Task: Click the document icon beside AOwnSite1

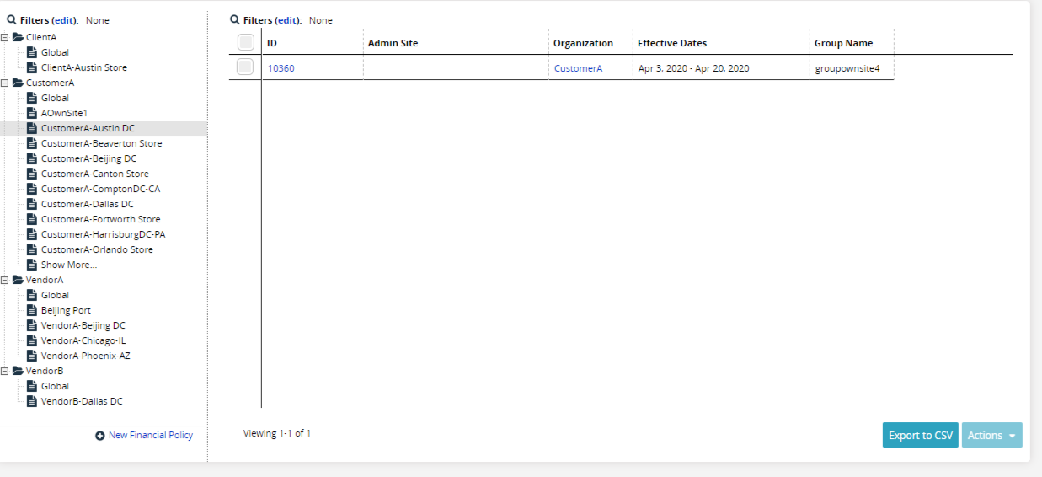Action: pos(32,113)
